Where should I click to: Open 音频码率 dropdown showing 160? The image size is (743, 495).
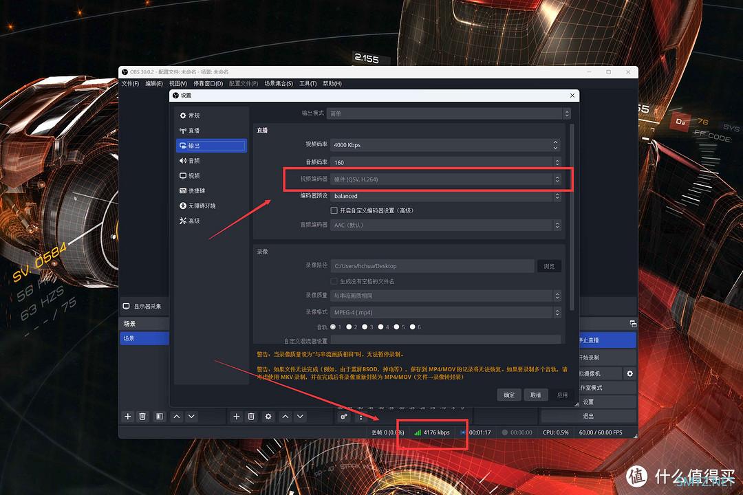pos(445,162)
